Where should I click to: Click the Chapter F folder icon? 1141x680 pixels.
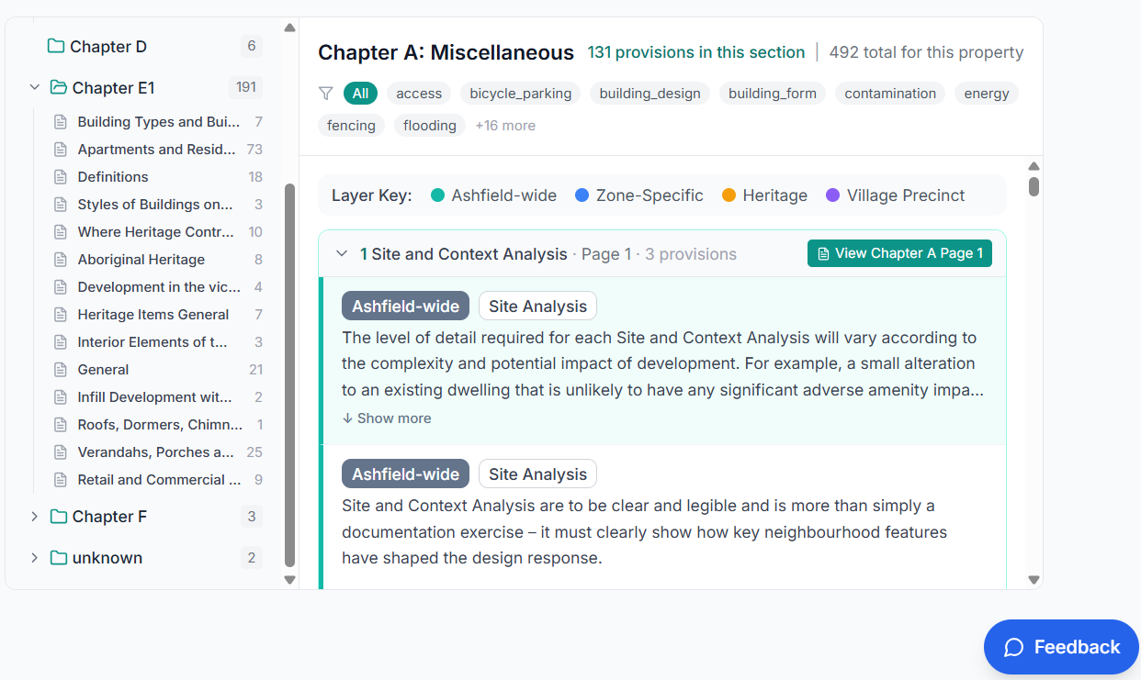tap(59, 517)
